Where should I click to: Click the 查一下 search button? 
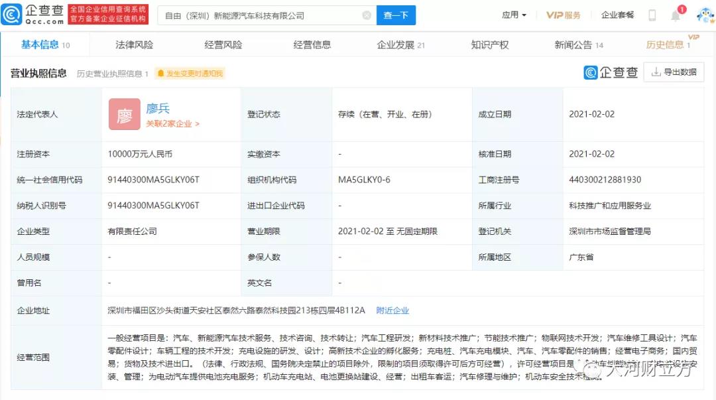pyautogui.click(x=396, y=15)
